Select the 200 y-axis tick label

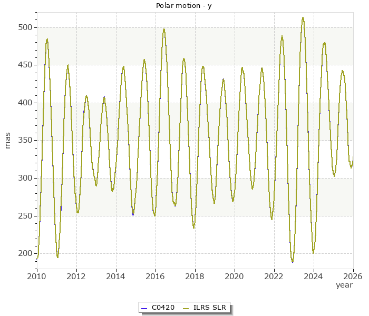pos(26,253)
